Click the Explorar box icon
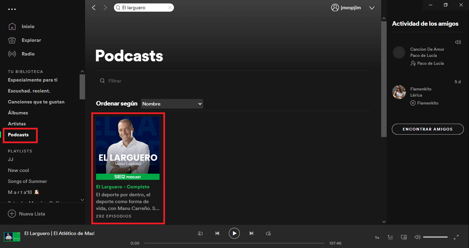The height and width of the screenshot is (248, 469). tap(12, 40)
